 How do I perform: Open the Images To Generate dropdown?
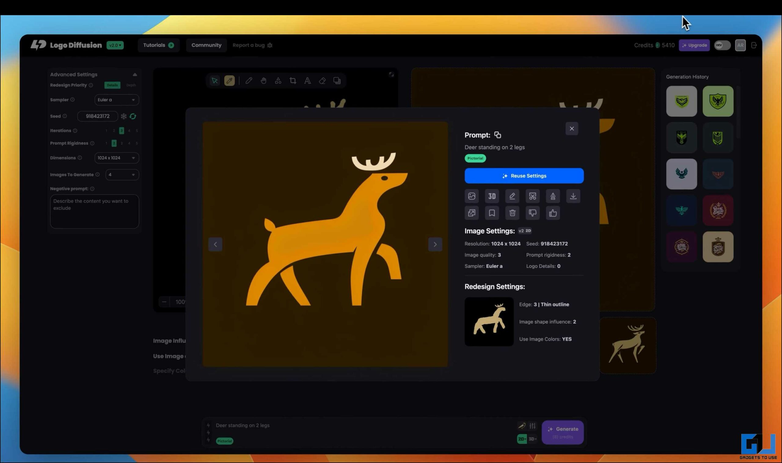coord(122,174)
